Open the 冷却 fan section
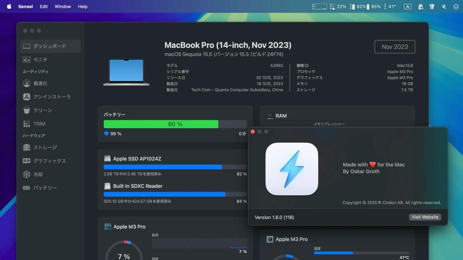Screen dimensions: 463x260 (38, 174)
